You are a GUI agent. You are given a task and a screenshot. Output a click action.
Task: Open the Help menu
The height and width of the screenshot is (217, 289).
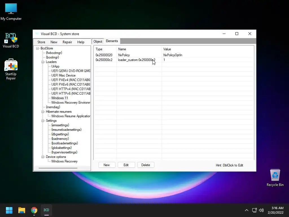pos(81,42)
